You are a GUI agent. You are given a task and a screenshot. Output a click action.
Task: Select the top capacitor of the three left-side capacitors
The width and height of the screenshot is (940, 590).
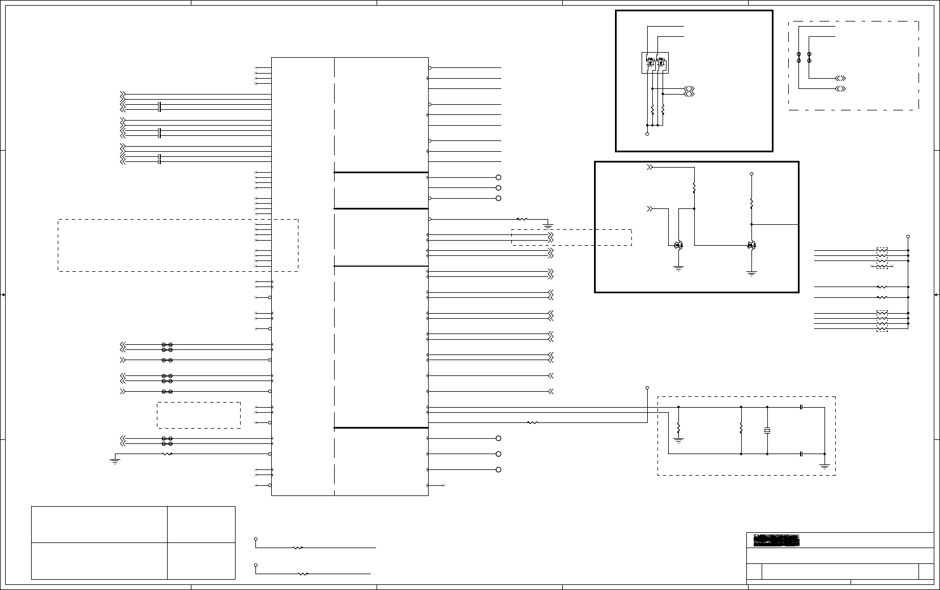pos(160,107)
